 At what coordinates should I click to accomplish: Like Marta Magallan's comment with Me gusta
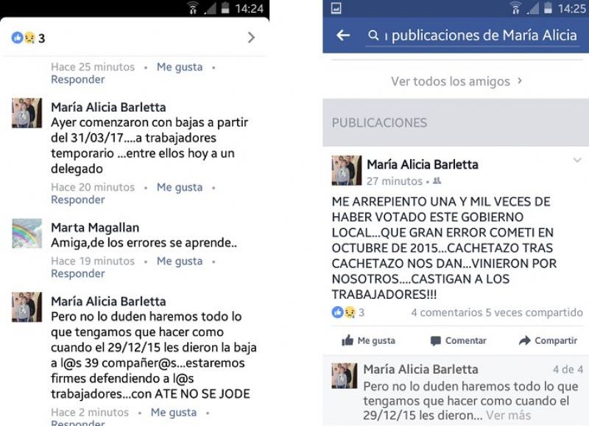point(180,261)
